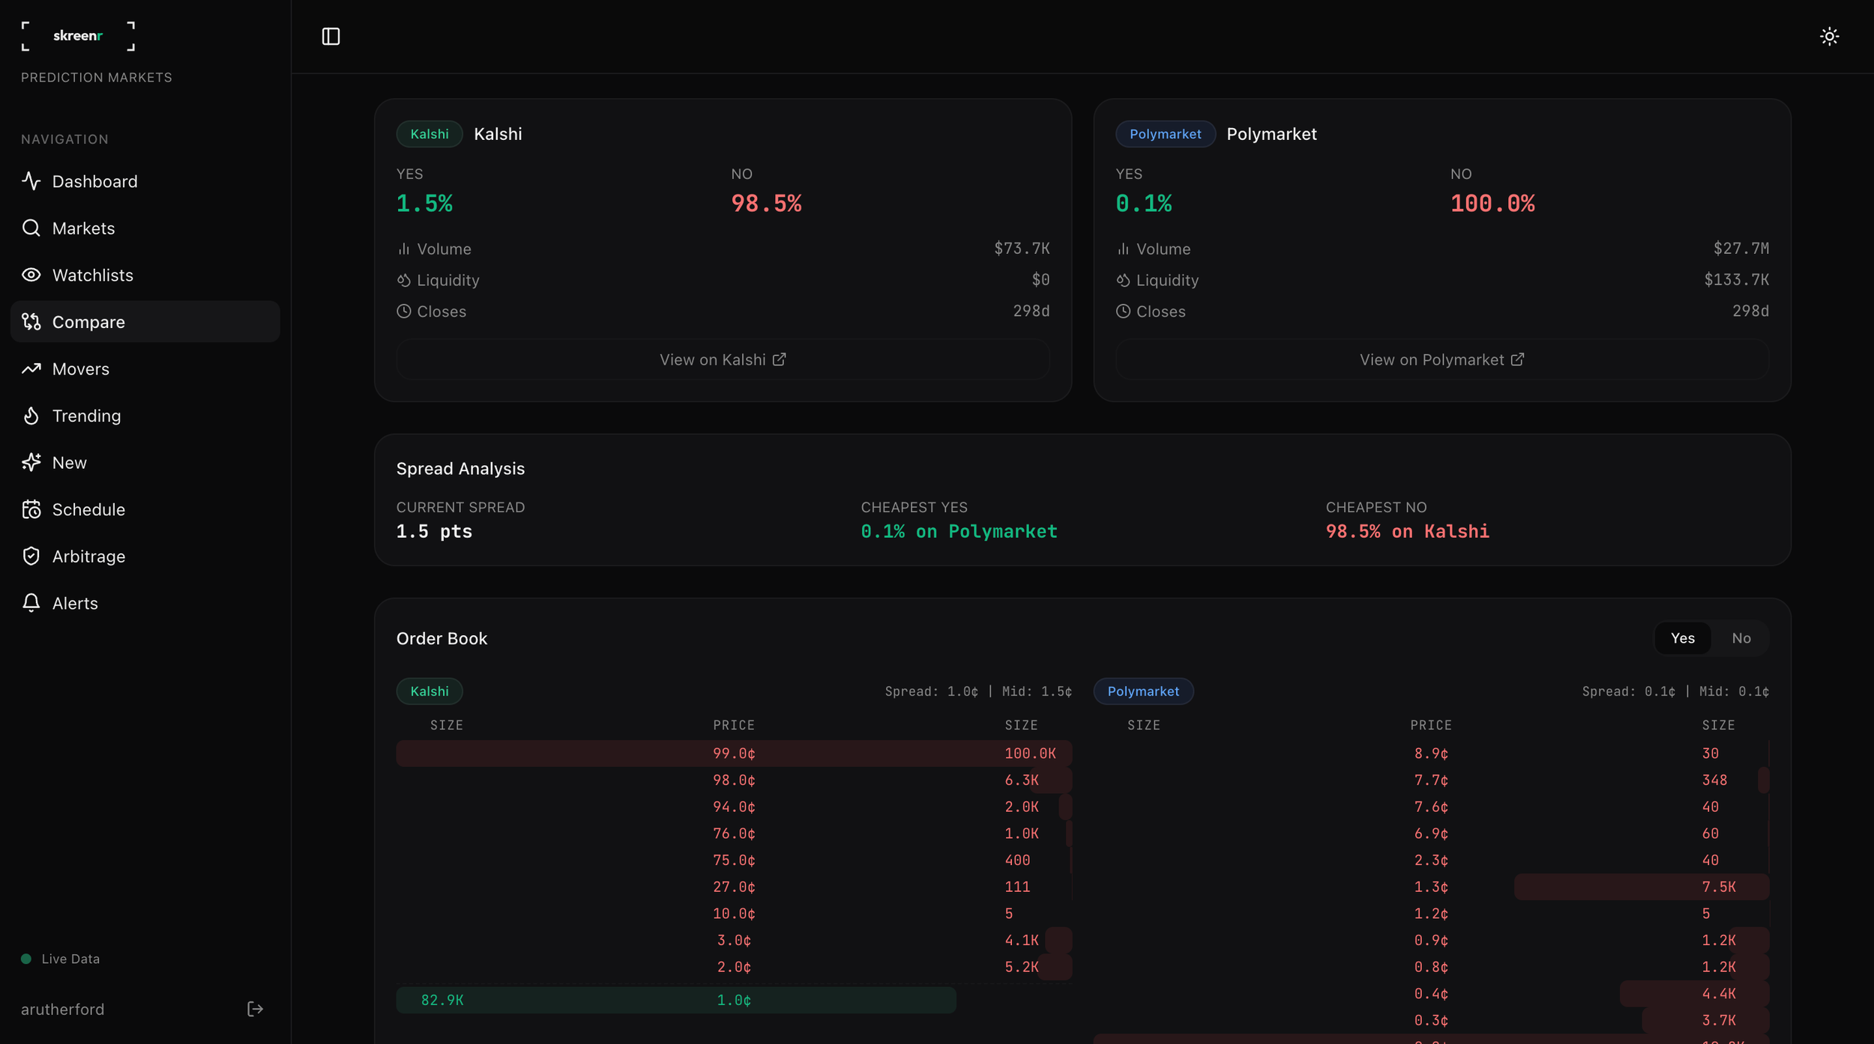Click the Polymarket 0.4¢ price row
This screenshot has width=1874, height=1044.
1431,994
